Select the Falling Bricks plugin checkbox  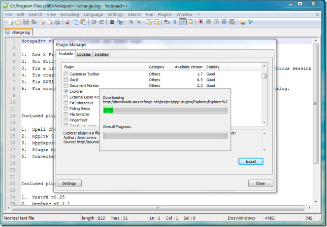click(x=66, y=109)
